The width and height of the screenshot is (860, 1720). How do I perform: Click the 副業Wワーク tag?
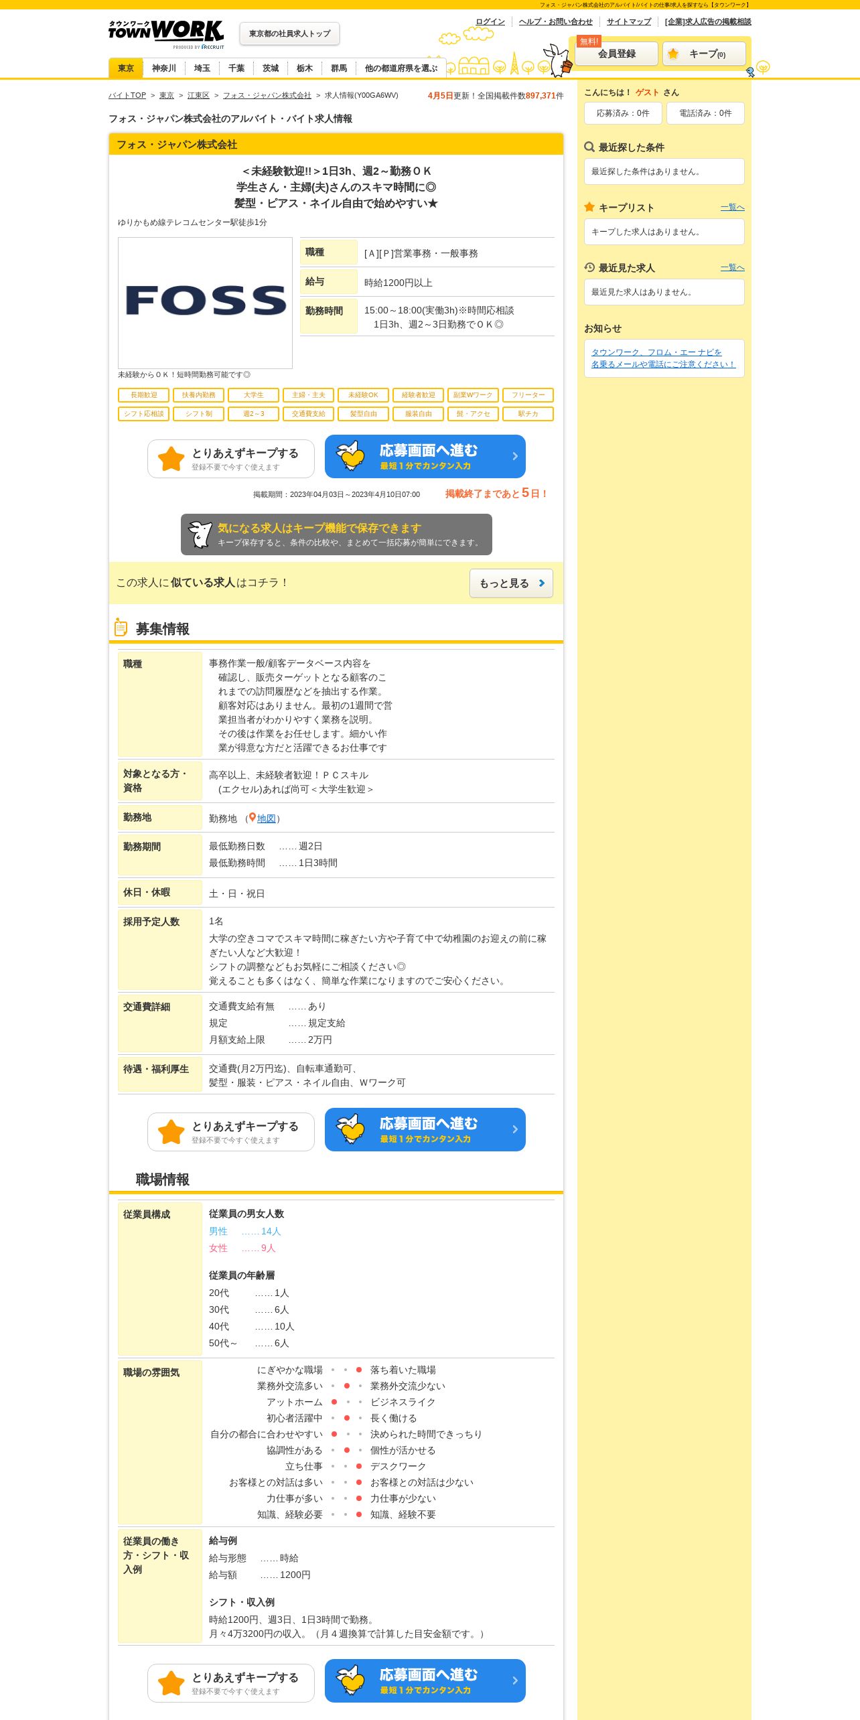474,395
